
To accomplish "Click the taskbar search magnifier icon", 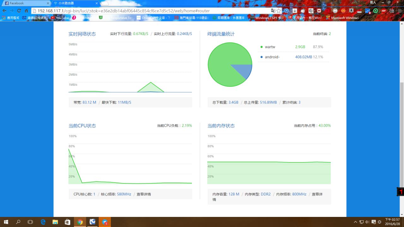I will pos(18,222).
